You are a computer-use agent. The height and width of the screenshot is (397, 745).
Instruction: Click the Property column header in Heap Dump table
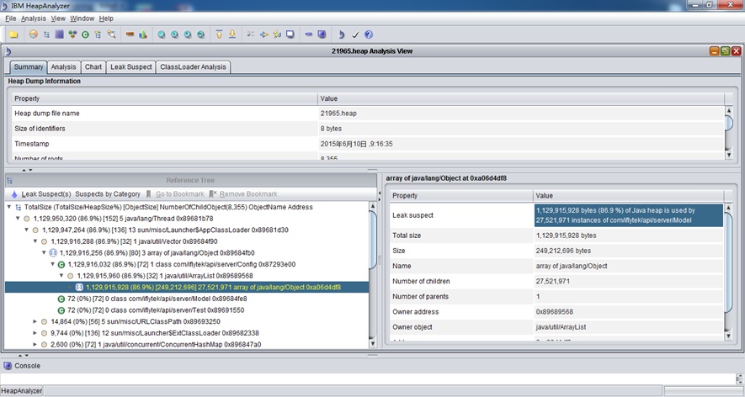pyautogui.click(x=164, y=98)
